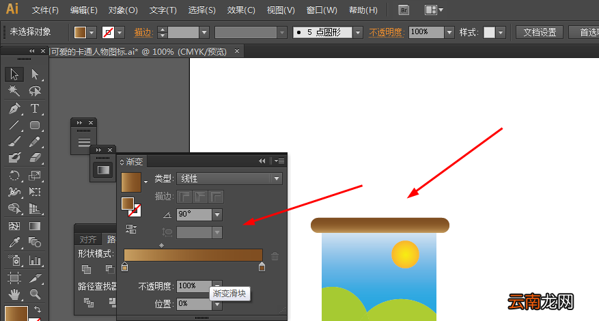Open the control bar opacity 100% dropdown
The height and width of the screenshot is (321, 599).
(x=449, y=33)
